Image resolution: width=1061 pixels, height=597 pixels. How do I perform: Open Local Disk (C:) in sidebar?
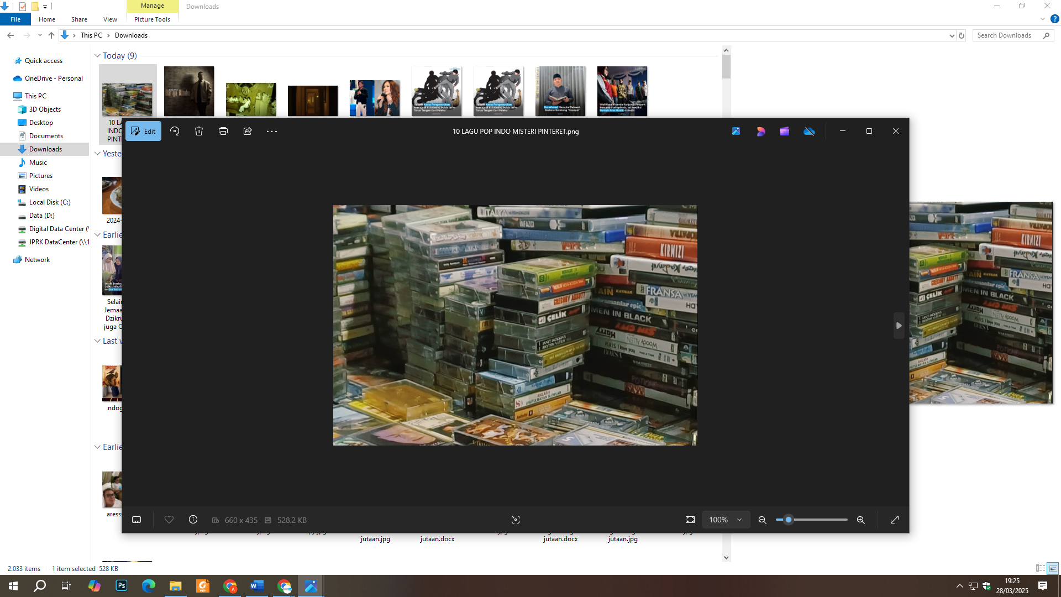50,202
